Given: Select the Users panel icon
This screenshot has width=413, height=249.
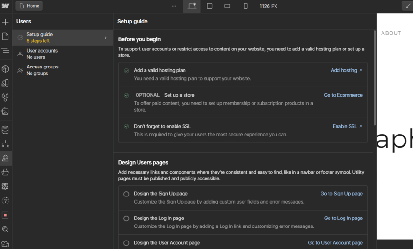Looking at the screenshot, I should point(5,158).
